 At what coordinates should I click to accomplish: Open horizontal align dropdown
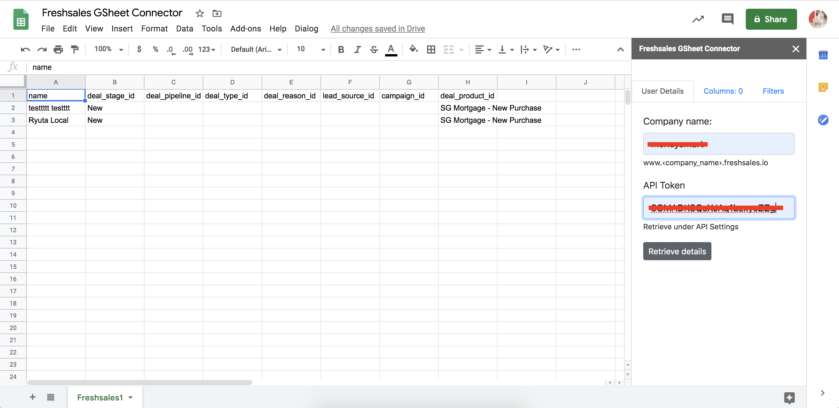483,49
